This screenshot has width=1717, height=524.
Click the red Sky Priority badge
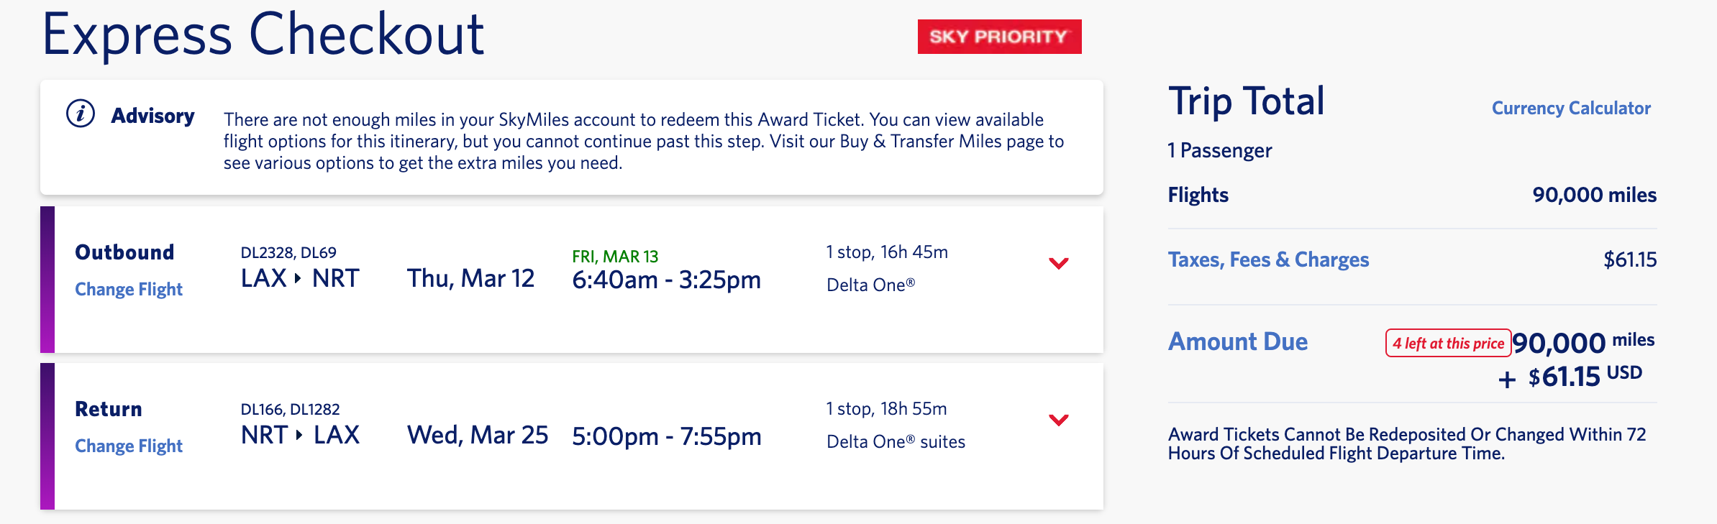(999, 37)
